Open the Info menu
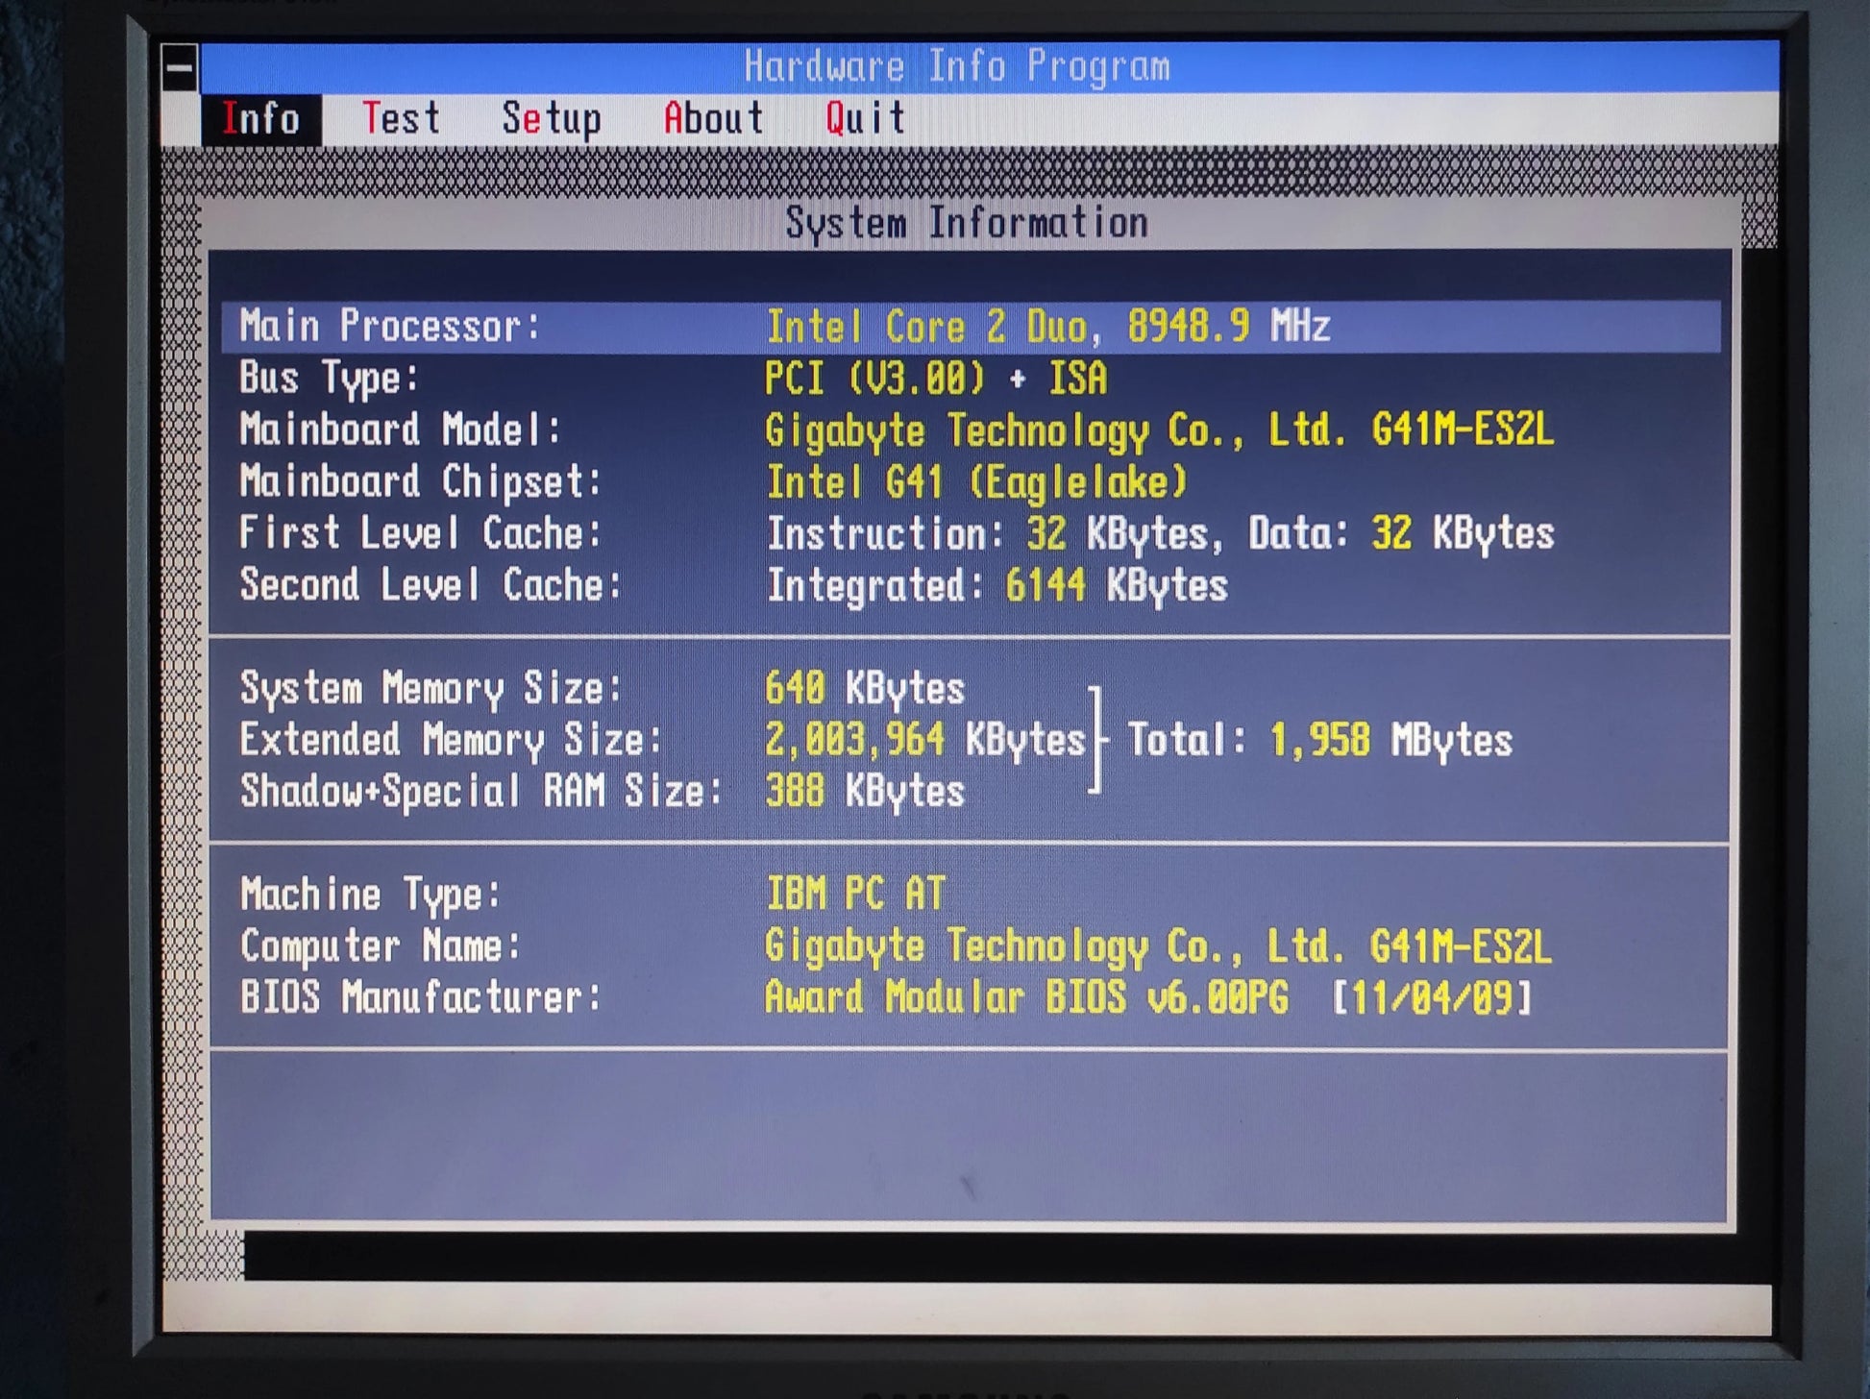1870x1399 pixels. pos(261,119)
